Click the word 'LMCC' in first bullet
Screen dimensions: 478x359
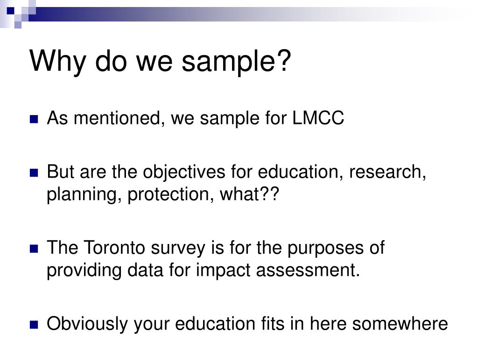[318, 118]
